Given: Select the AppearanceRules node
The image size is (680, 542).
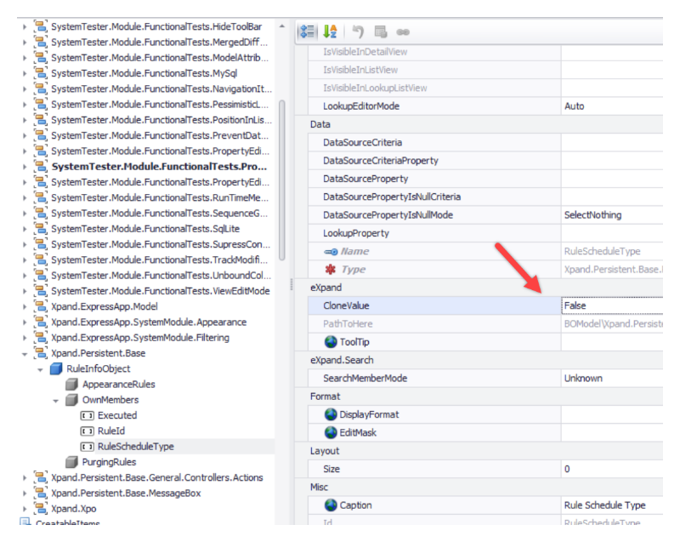Looking at the screenshot, I should [x=119, y=385].
